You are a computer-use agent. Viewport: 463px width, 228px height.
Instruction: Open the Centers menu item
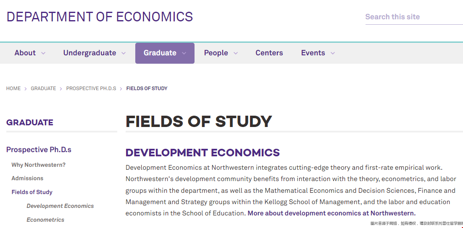[269, 53]
